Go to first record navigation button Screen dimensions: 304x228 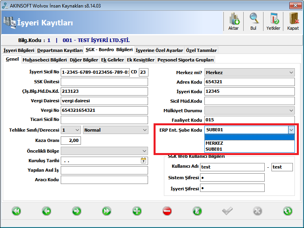(16, 211)
